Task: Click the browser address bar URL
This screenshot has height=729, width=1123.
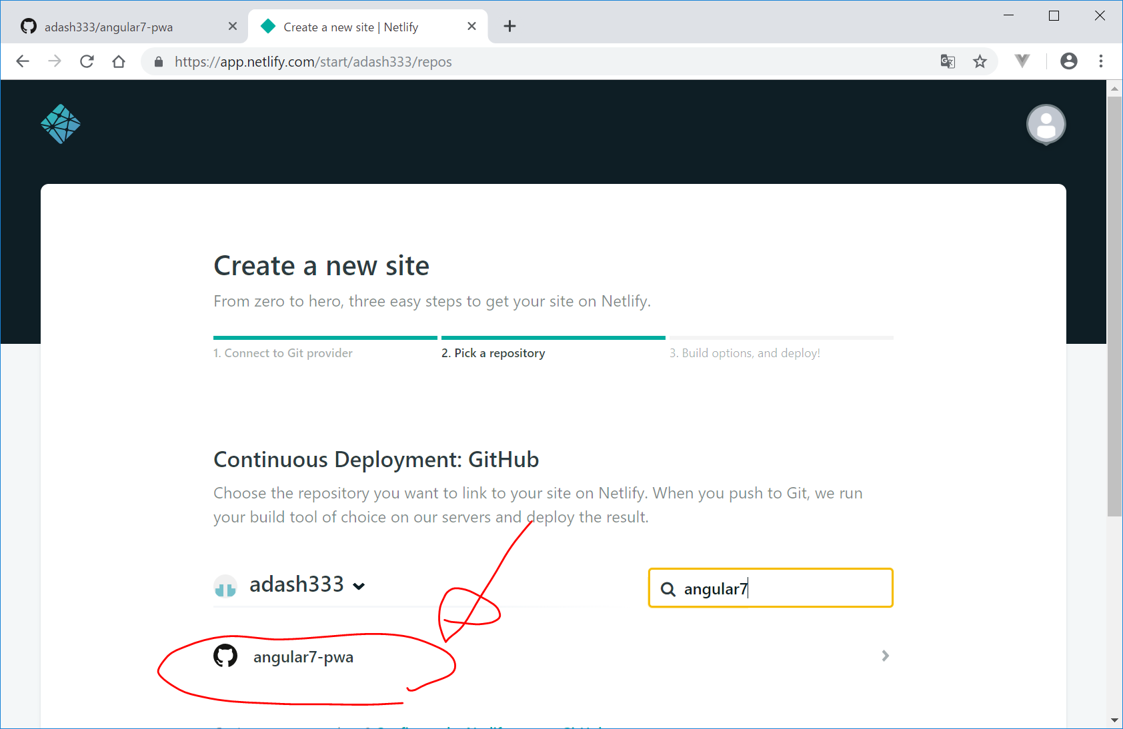Action: pyautogui.click(x=313, y=62)
